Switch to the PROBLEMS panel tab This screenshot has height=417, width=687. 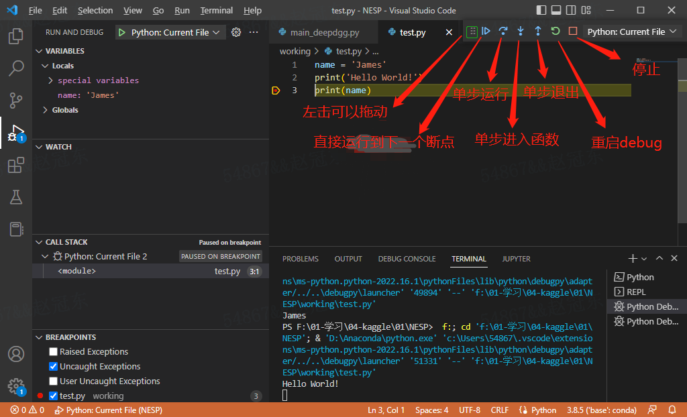pyautogui.click(x=300, y=259)
